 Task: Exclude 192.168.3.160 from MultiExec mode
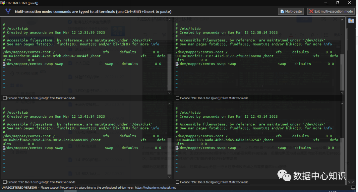(5, 98)
